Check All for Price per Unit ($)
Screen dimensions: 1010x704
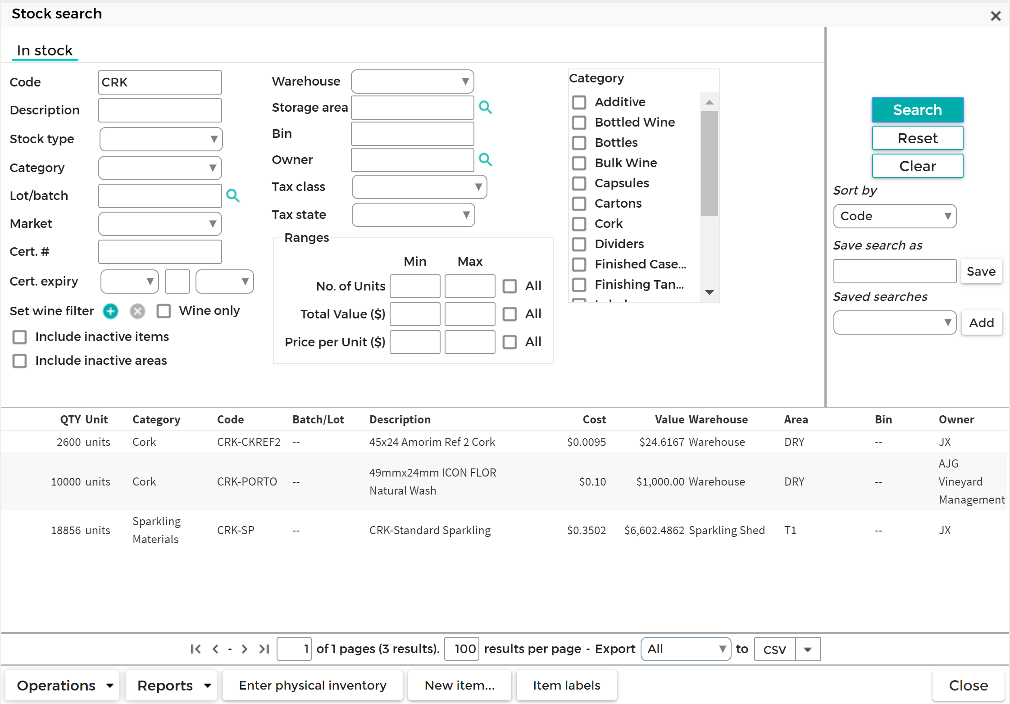click(510, 342)
